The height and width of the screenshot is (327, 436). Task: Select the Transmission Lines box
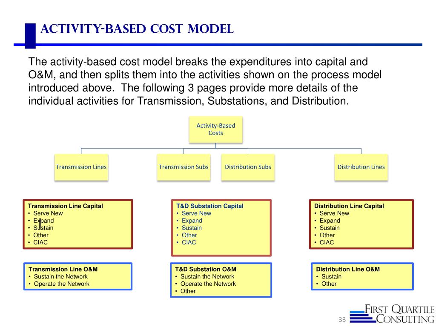81,167
